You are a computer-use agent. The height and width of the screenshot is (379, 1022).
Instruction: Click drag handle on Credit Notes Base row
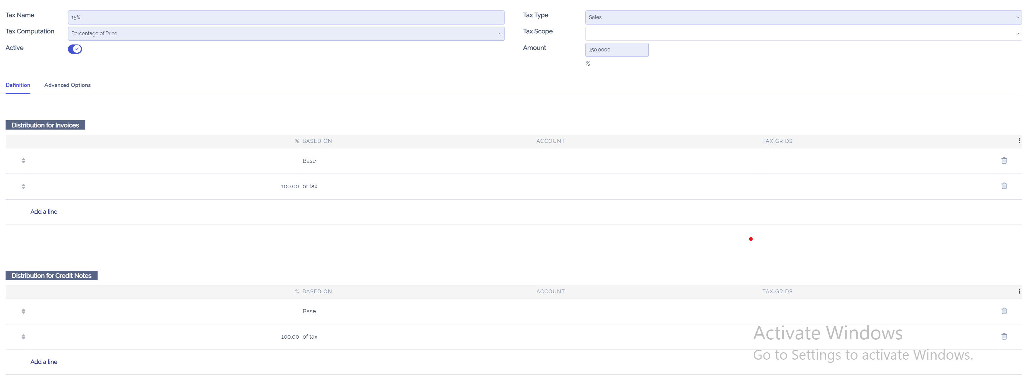[x=23, y=311]
